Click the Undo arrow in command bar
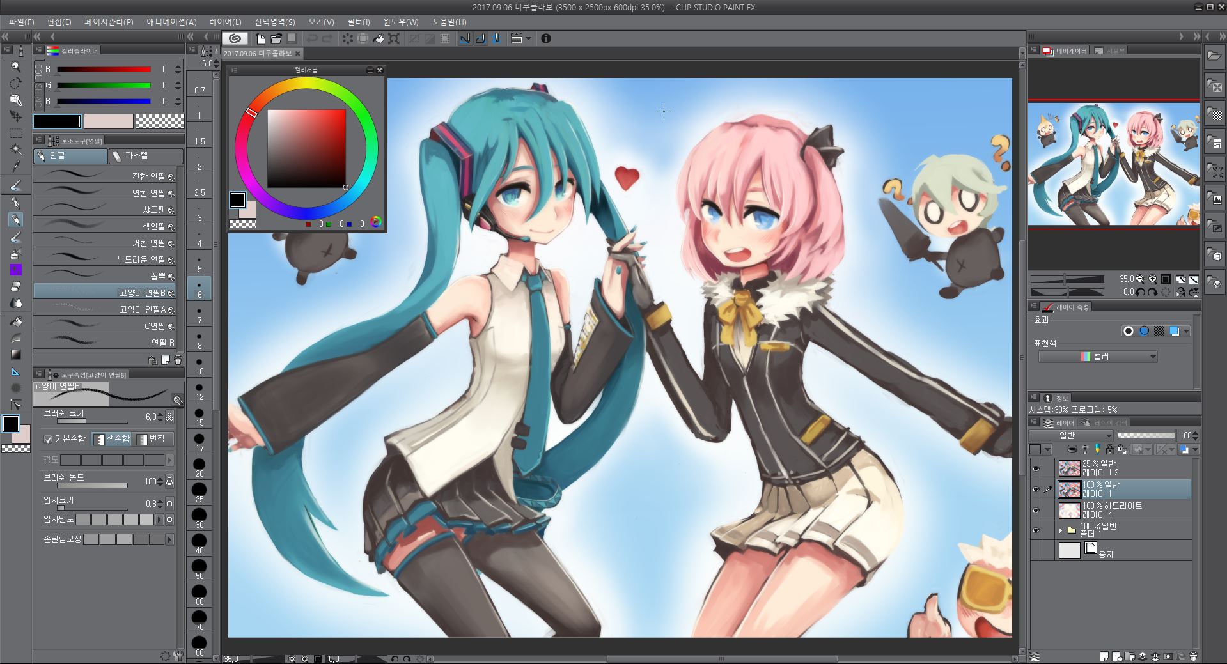 click(312, 38)
